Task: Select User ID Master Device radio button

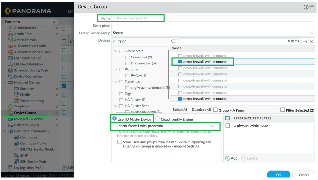Action: [114, 118]
